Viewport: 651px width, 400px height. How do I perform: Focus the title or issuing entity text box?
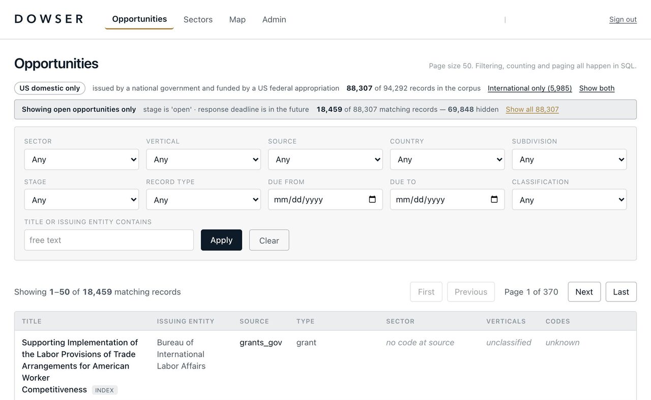(x=109, y=240)
